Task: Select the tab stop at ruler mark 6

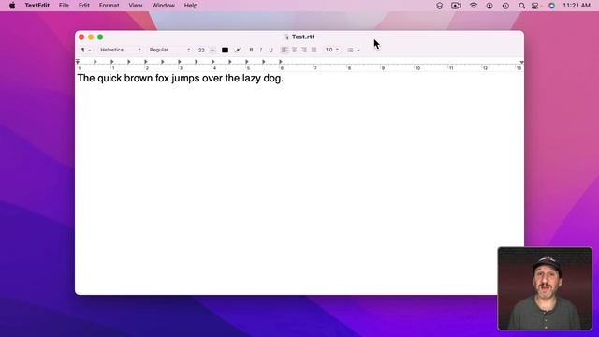Action: pyautogui.click(x=281, y=62)
